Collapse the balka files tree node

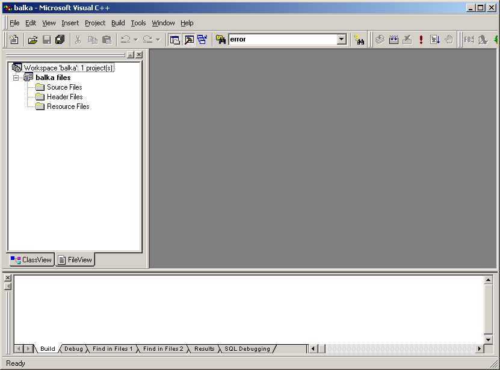(x=16, y=78)
